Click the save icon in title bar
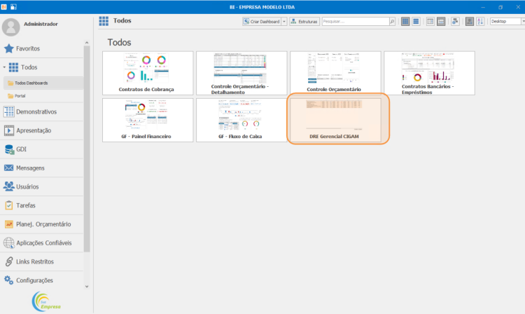This screenshot has width=525, height=314. click(x=13, y=7)
